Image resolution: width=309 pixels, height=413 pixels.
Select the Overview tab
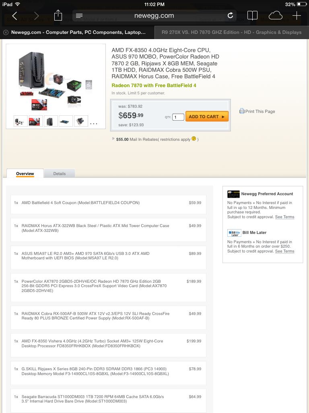point(25,173)
